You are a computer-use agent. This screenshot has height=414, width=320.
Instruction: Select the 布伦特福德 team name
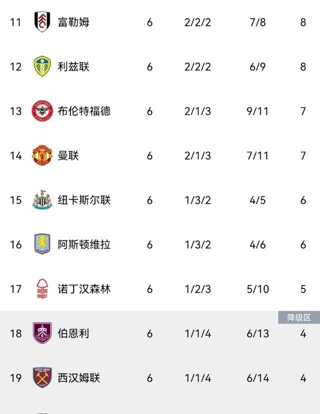84,111
